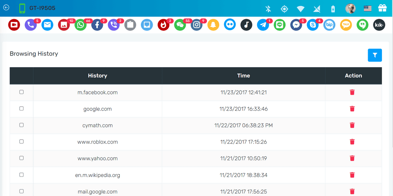Click the Time column header

coord(244,76)
